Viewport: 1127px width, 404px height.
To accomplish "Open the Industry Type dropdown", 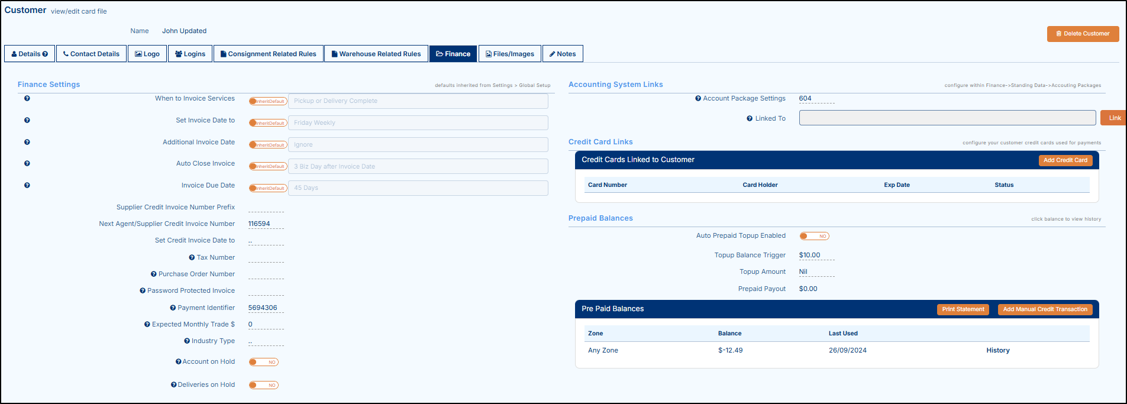I will point(266,342).
